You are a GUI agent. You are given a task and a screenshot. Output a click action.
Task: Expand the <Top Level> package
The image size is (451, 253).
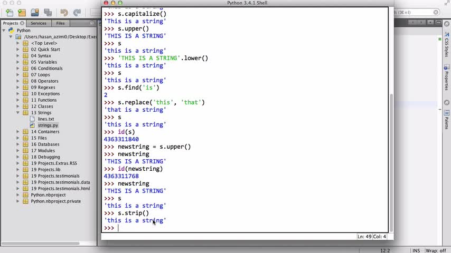tap(18, 43)
